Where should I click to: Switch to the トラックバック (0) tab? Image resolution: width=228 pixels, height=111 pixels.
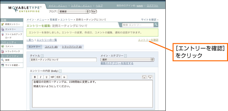[72, 47]
